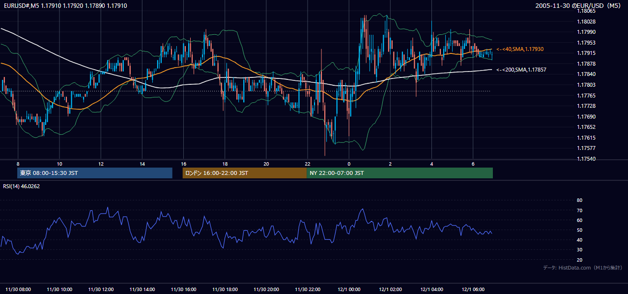
Task: Click the 12/1 04:00 bottom time label
Action: [432, 290]
